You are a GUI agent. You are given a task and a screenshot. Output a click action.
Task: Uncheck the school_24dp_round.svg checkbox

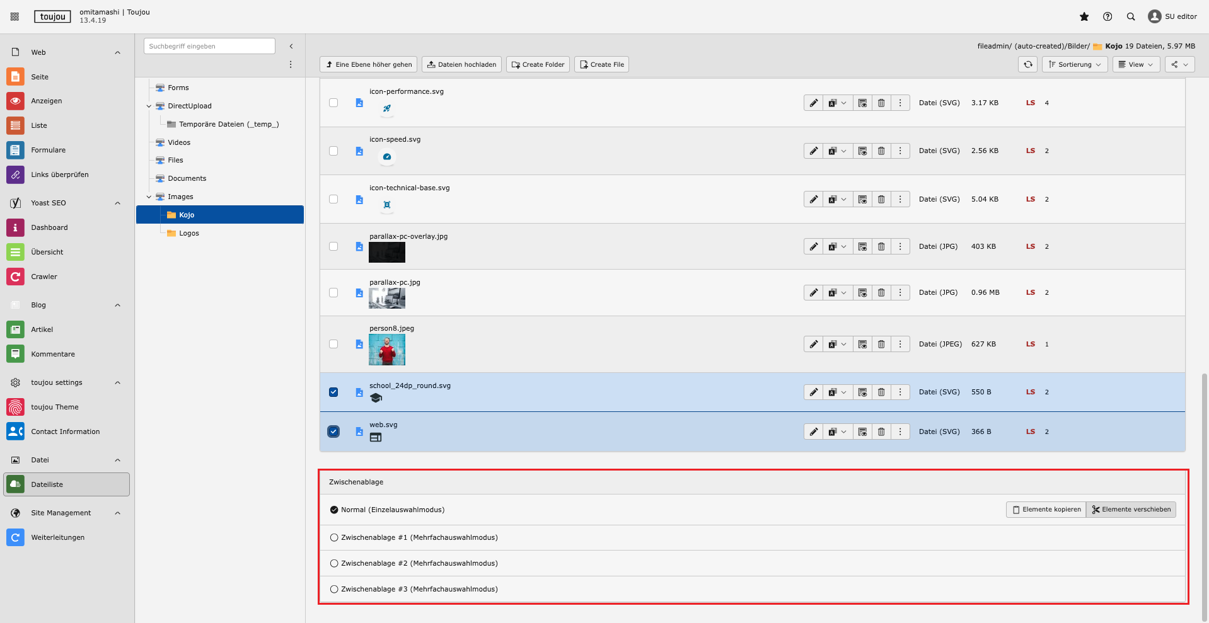point(333,392)
